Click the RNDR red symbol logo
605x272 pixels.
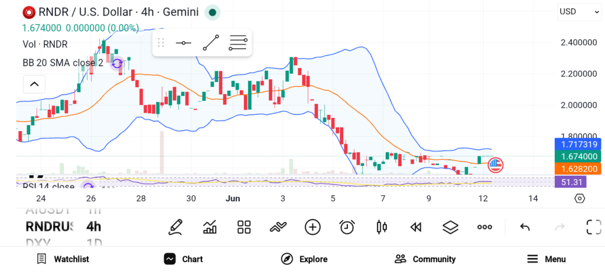click(x=29, y=12)
